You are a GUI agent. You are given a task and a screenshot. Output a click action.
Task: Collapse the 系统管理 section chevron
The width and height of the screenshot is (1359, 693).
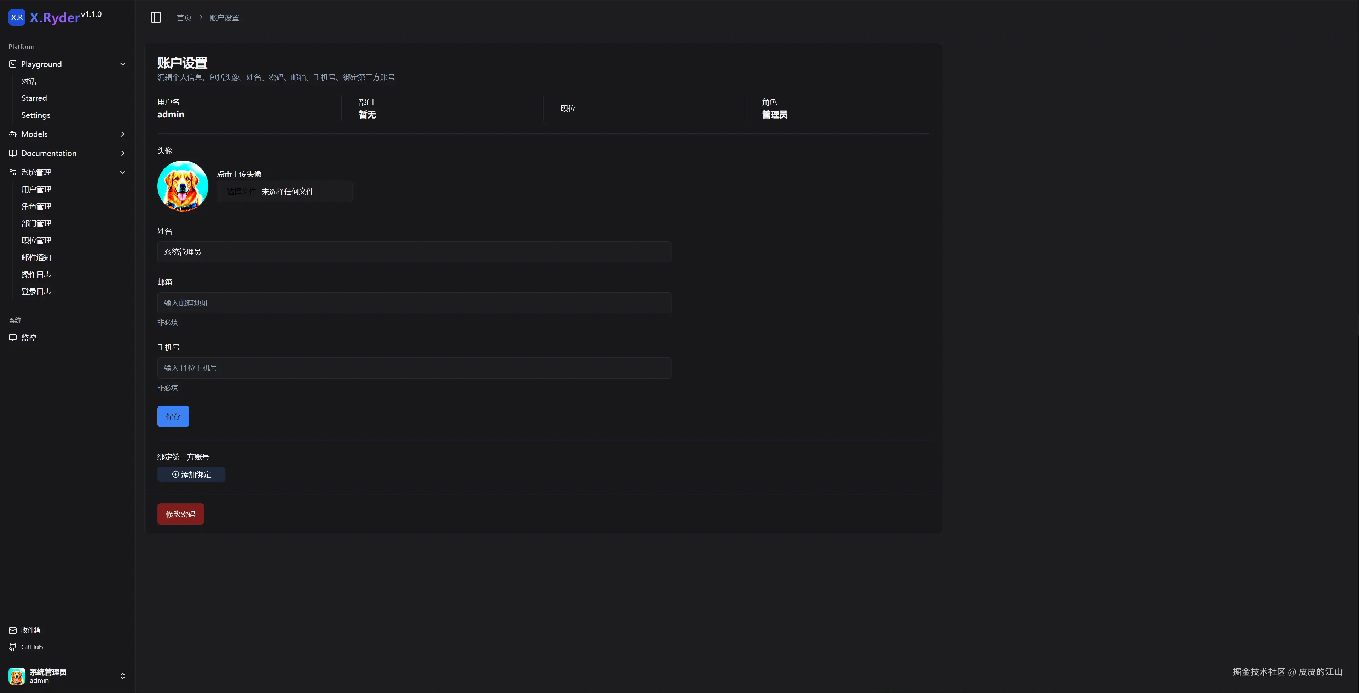(123, 172)
